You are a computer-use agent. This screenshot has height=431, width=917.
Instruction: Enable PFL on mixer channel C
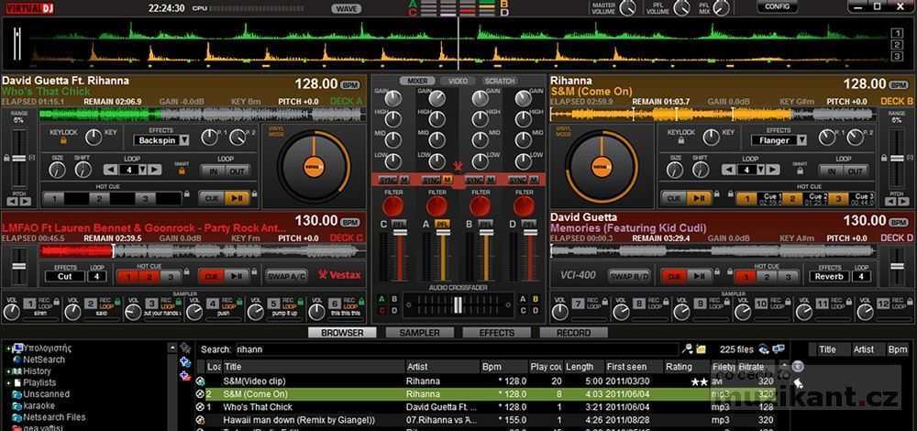(400, 224)
